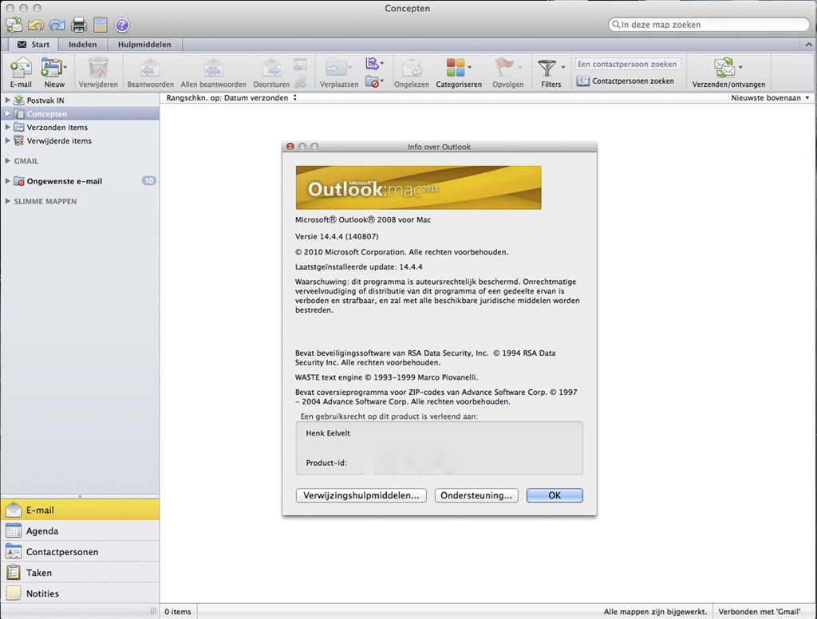Click the status text "Verbonden met 'Gmail'"
Viewport: 817px width, 619px height.
760,612
